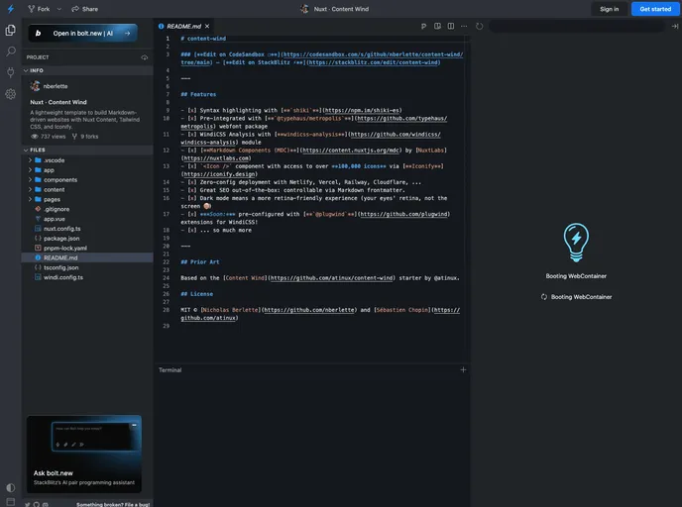682x507 pixels.
Task: Open the Search sidebar icon
Action: (x=11, y=51)
